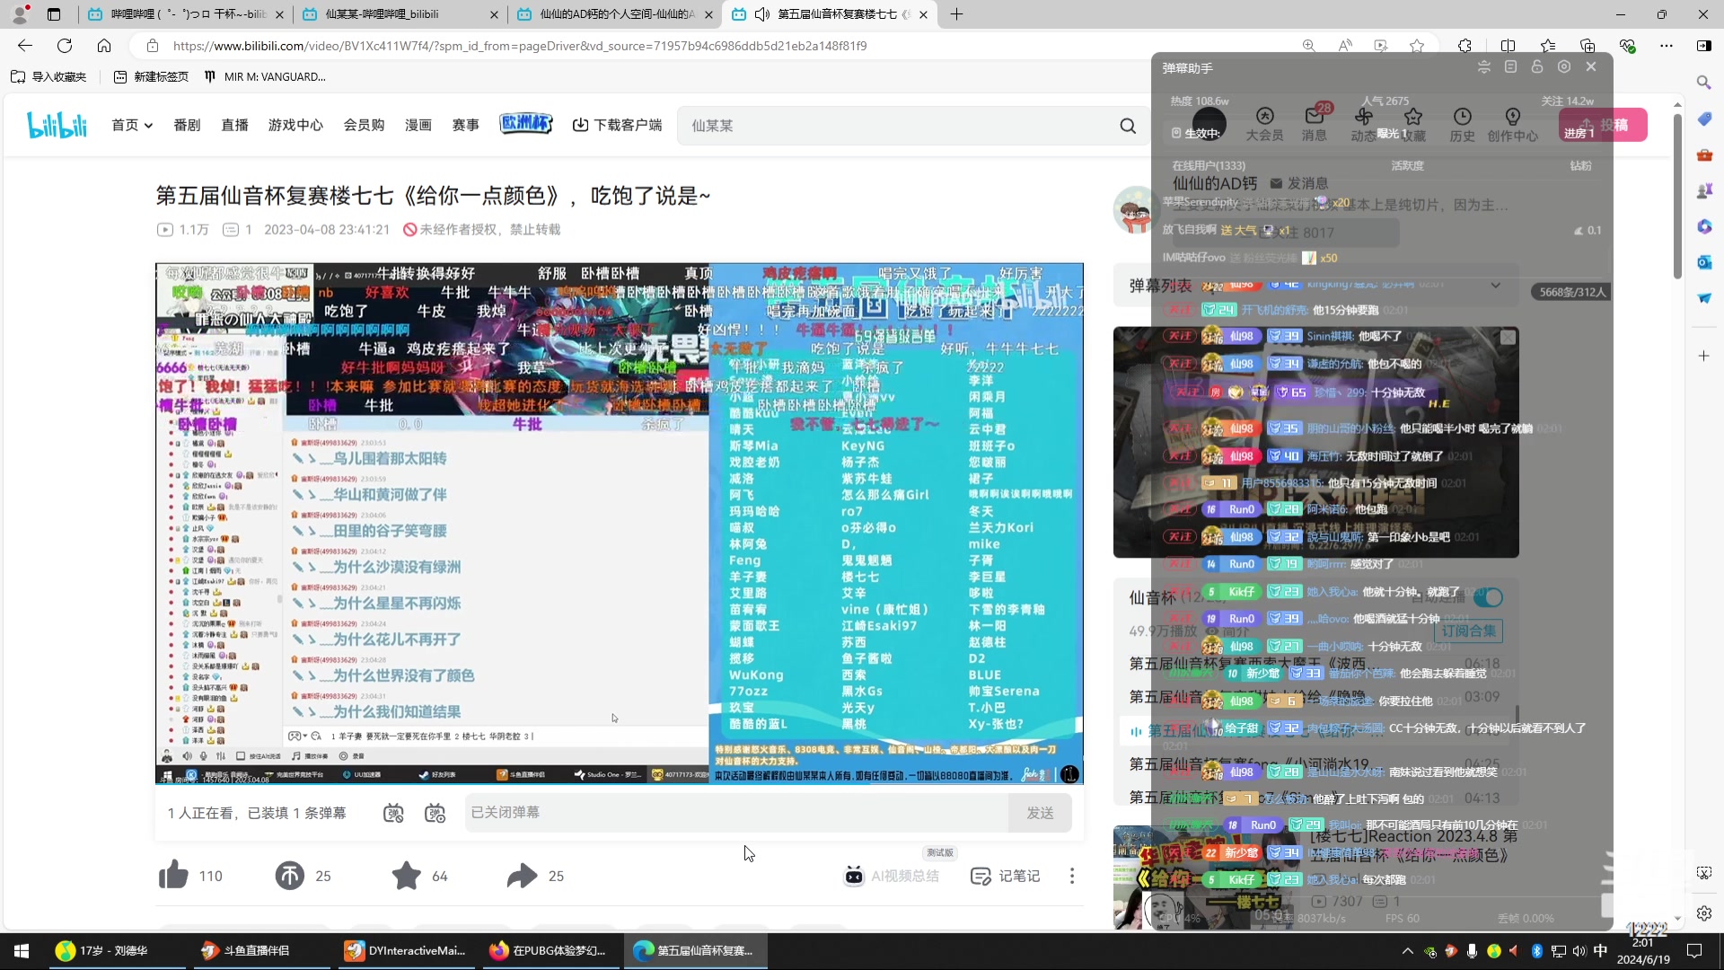Image resolution: width=1724 pixels, height=970 pixels.
Task: Click the bilibili logo
Action: click(x=57, y=125)
